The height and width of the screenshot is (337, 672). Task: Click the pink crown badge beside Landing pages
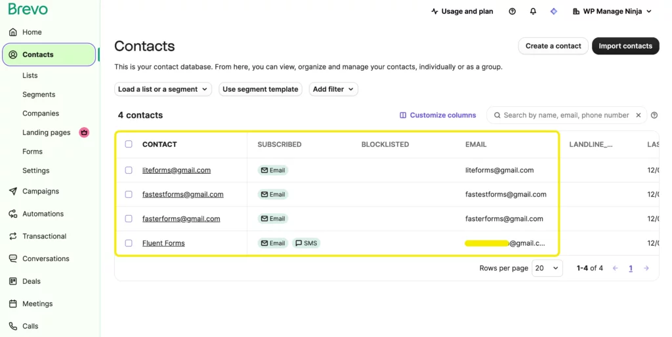click(84, 132)
